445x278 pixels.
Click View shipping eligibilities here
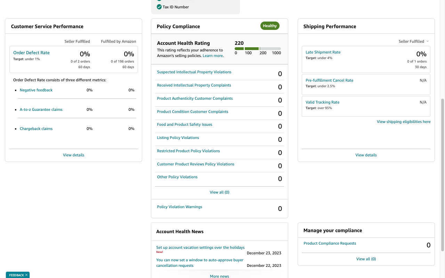404,122
